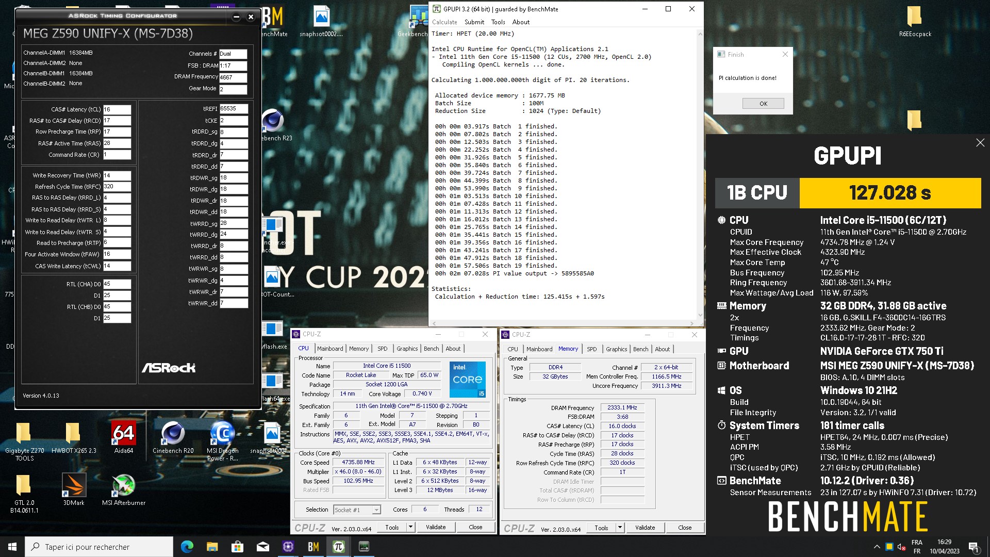Expand Tools dropdown arrow in left CPU-Z
This screenshot has height=557, width=990.
[410, 527]
